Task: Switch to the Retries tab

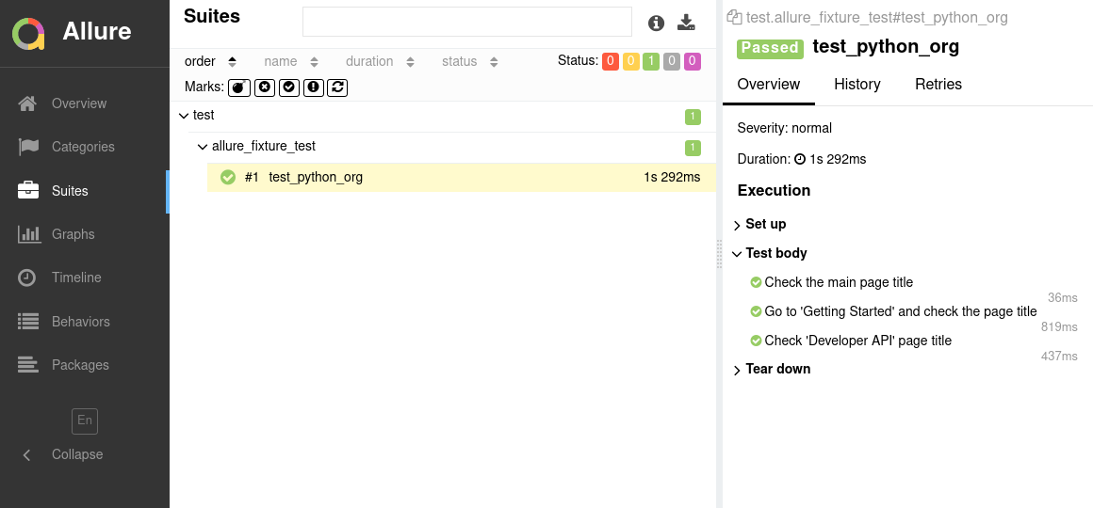Action: [938, 85]
